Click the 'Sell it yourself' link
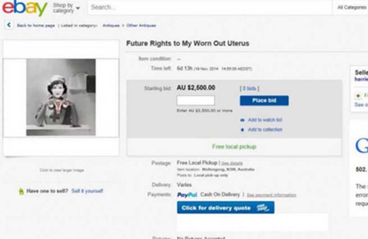The image size is (368, 239). click(x=88, y=191)
